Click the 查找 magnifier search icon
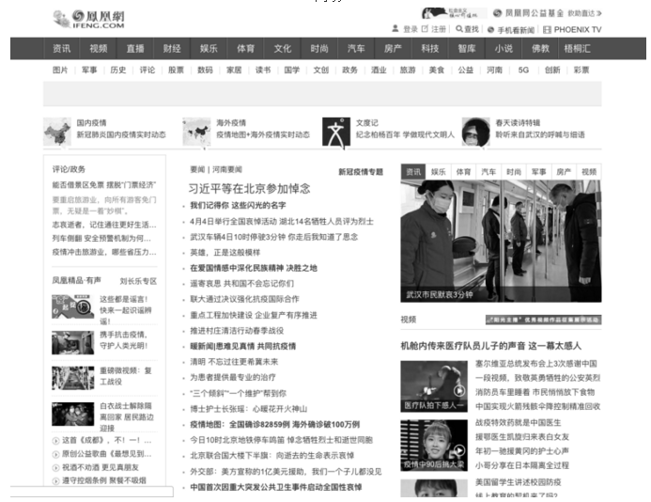 458,29
